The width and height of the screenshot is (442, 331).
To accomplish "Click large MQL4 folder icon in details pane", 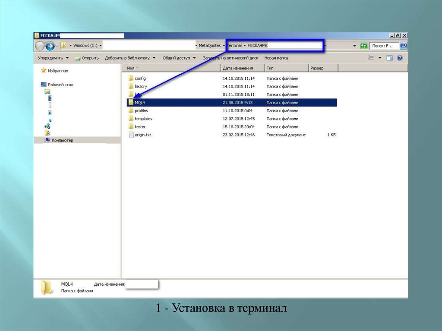I will click(x=47, y=287).
